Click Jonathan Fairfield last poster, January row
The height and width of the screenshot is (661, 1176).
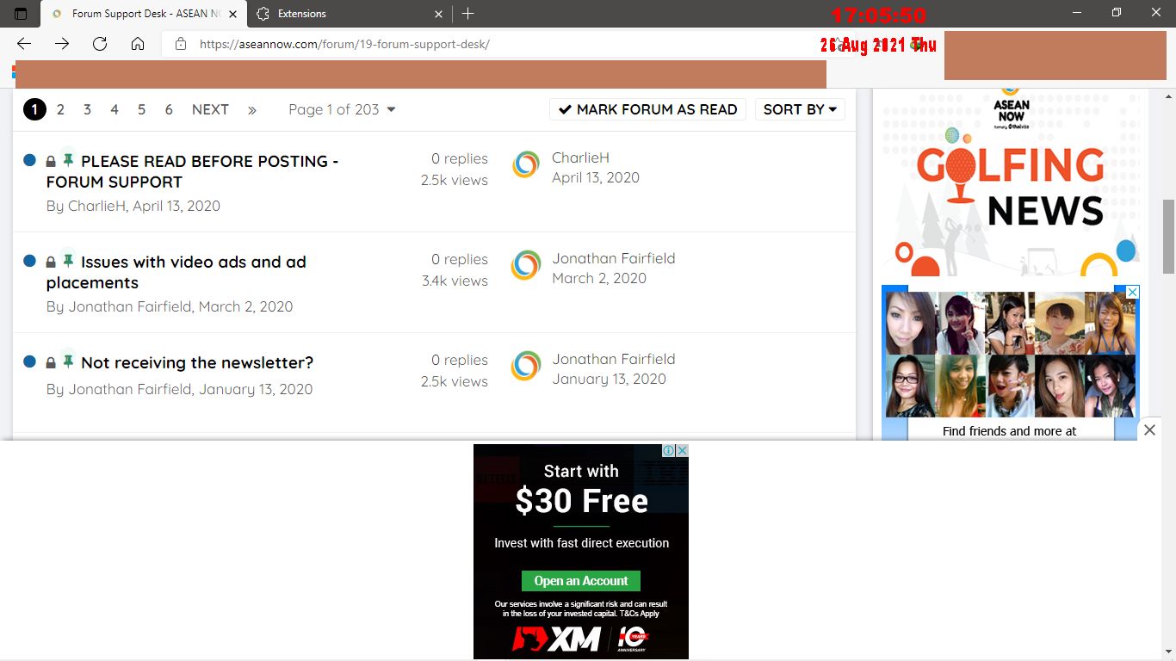[614, 359]
